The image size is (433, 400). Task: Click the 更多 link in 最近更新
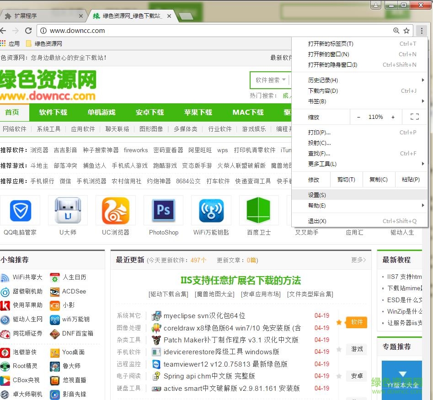pos(357,260)
